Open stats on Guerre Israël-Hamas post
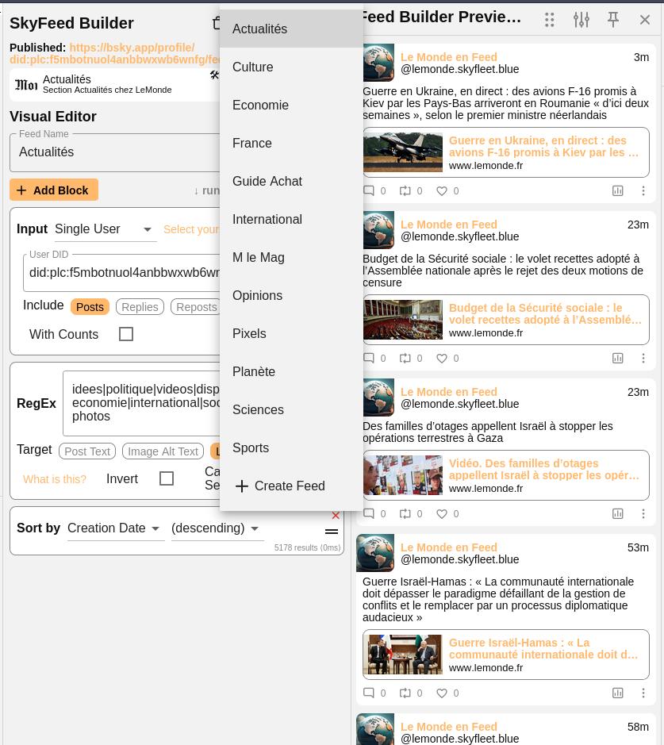The image size is (664, 745). pos(617,693)
